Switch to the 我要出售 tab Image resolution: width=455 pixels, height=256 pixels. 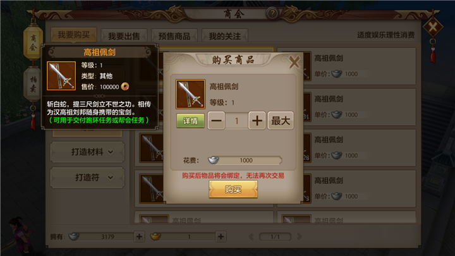pyautogui.click(x=124, y=36)
